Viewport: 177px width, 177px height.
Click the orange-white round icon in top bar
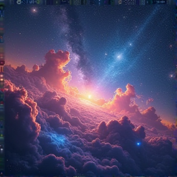coord(120,2)
